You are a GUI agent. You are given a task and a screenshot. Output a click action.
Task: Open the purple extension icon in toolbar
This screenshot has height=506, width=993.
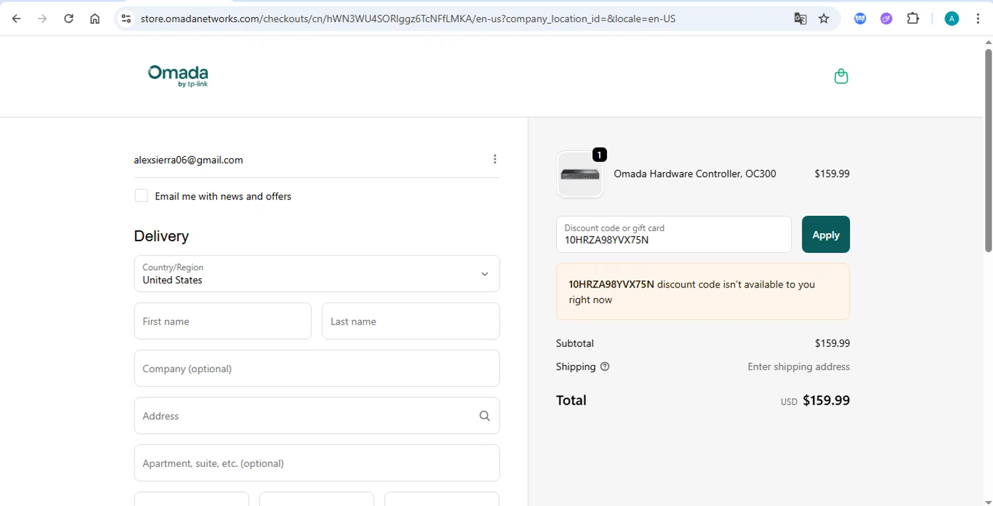tap(886, 19)
